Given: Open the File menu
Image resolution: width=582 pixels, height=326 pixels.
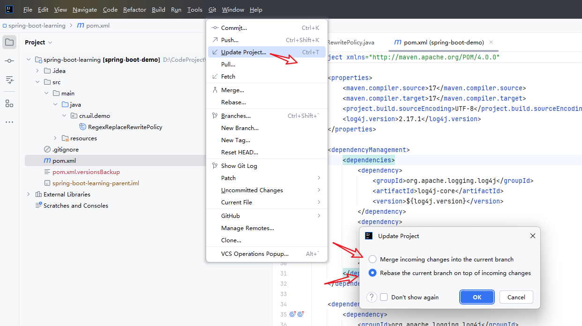Looking at the screenshot, I should tap(28, 9).
